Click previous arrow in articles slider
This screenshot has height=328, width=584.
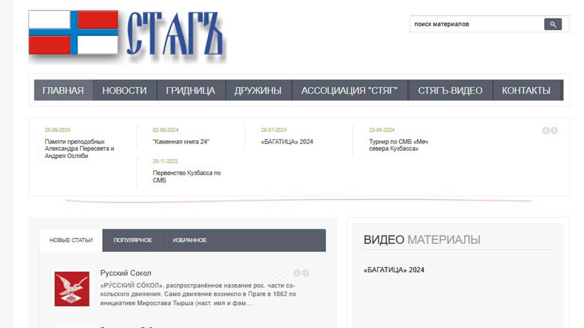tap(297, 273)
